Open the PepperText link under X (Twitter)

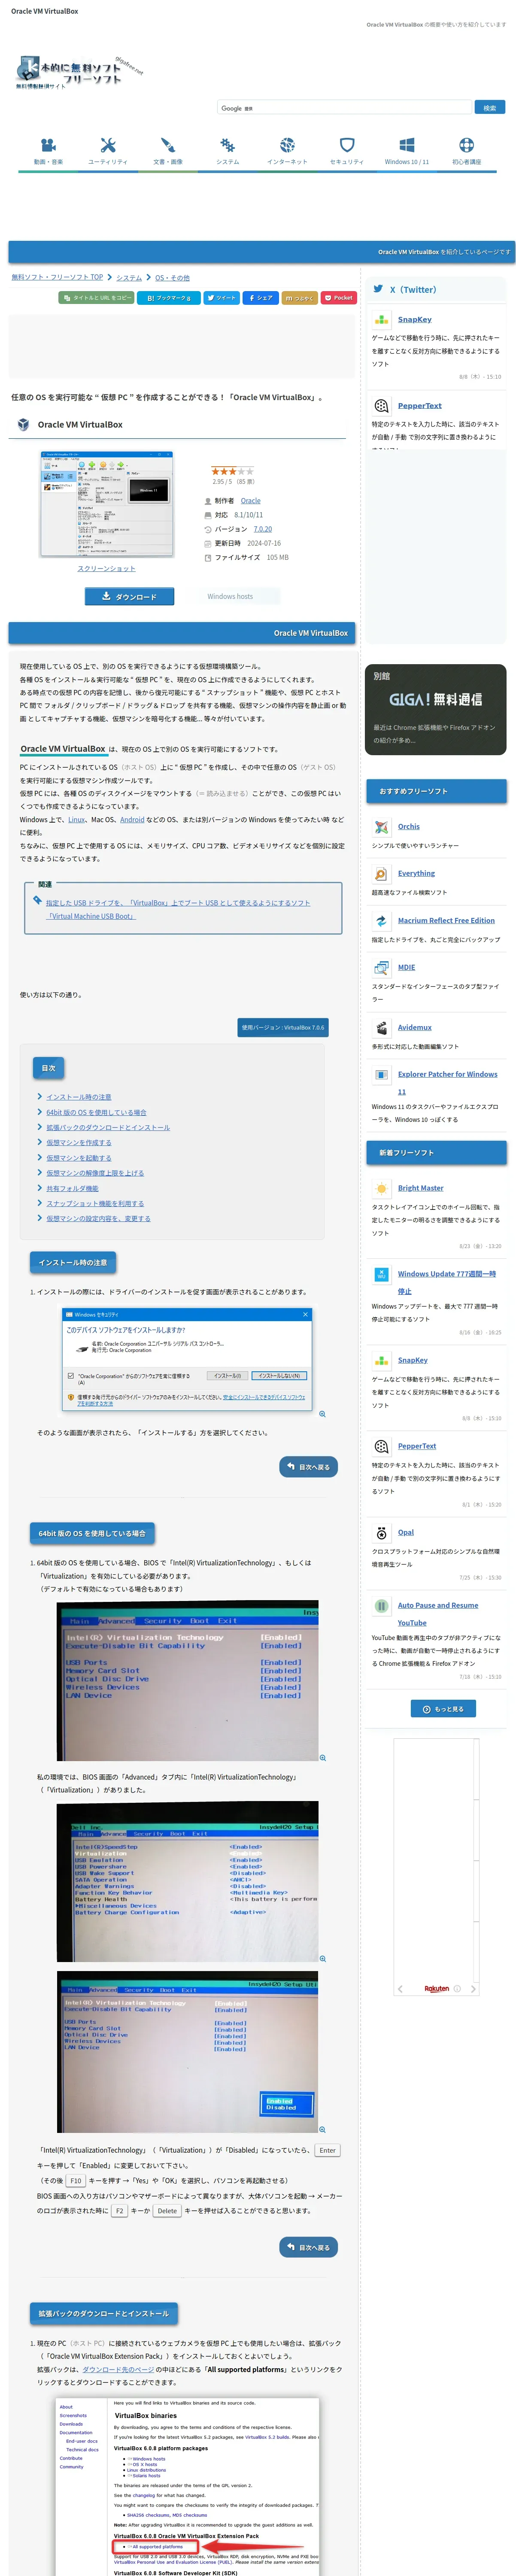(420, 406)
